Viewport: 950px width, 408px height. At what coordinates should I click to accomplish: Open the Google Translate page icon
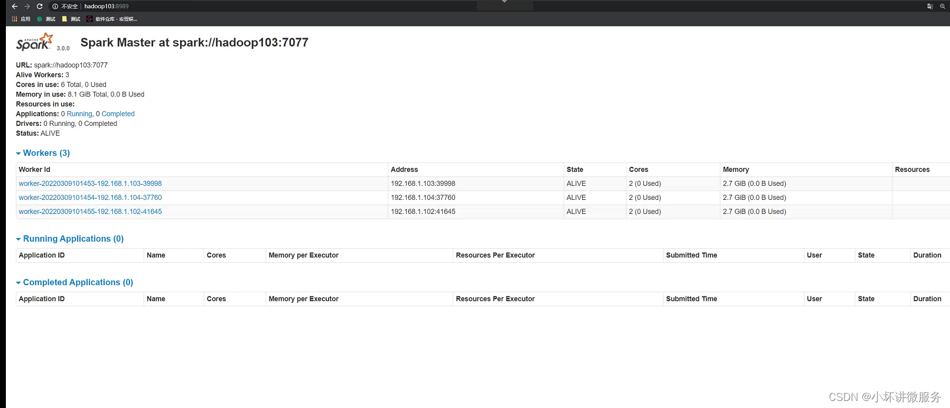[930, 6]
